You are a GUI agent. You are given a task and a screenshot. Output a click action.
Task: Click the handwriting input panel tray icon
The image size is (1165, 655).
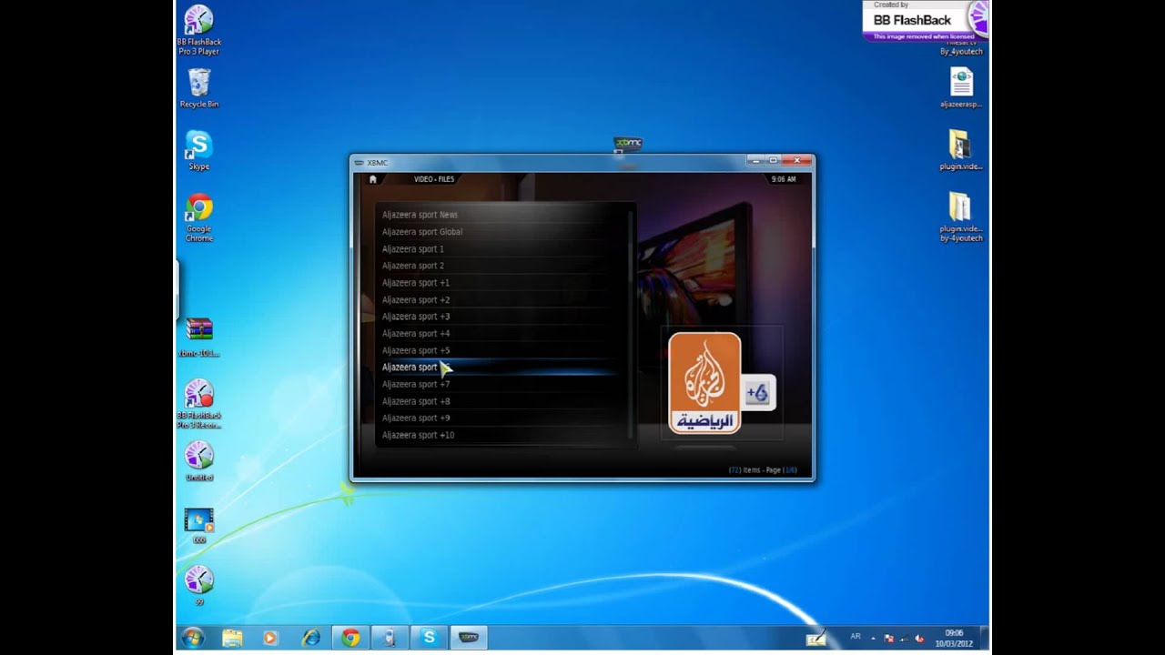816,638
